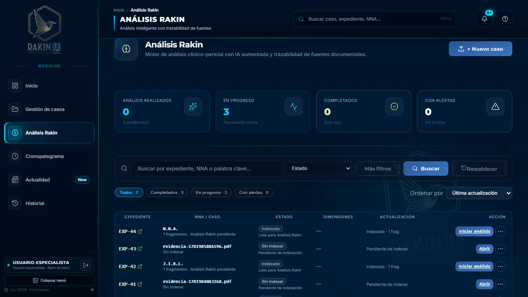Open the Última actualización sort dropdown
This screenshot has height=297, width=528.
click(x=479, y=193)
